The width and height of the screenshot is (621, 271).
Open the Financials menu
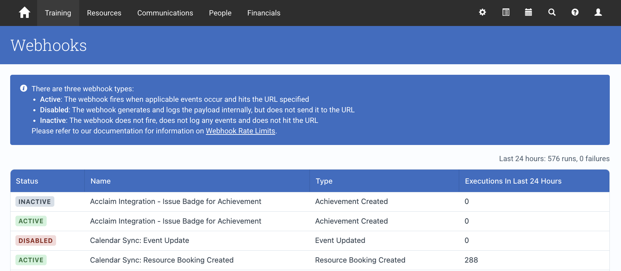[x=264, y=13]
